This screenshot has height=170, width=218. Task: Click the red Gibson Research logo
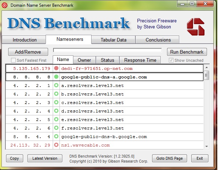[x=196, y=27]
